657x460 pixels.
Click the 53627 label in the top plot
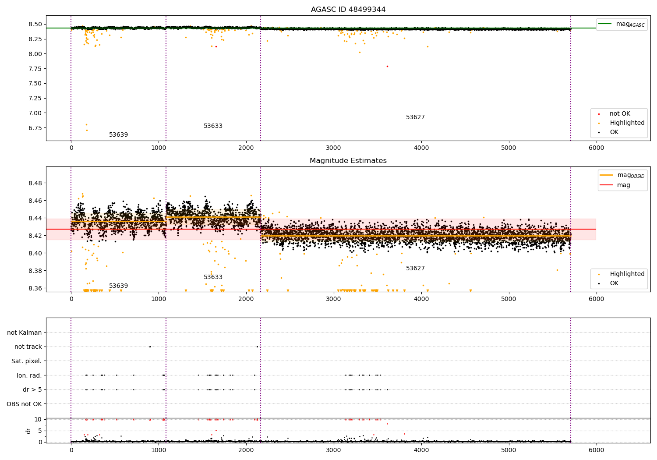click(x=415, y=117)
